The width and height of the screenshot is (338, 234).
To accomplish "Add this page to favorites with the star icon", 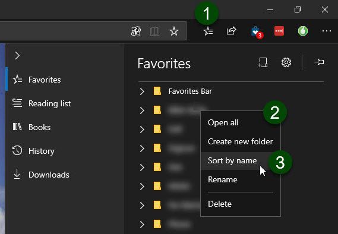I will 173,31.
